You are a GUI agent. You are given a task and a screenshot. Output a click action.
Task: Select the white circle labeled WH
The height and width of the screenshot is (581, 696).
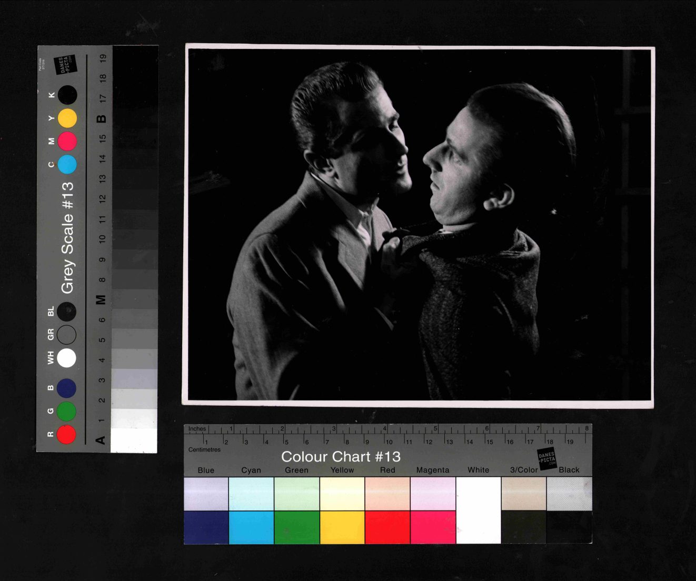pos(66,358)
